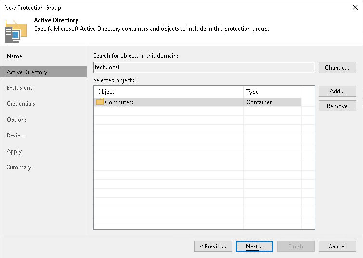This screenshot has width=363, height=258.
Task: Remove the selected object
Action: point(337,106)
